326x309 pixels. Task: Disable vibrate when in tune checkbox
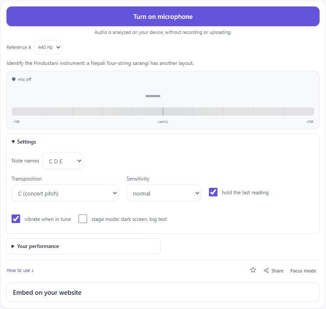coord(16,219)
